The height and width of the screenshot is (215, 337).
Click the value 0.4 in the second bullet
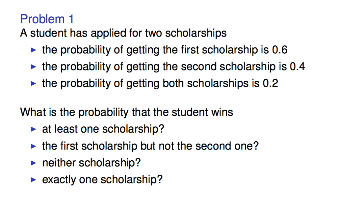(x=298, y=67)
